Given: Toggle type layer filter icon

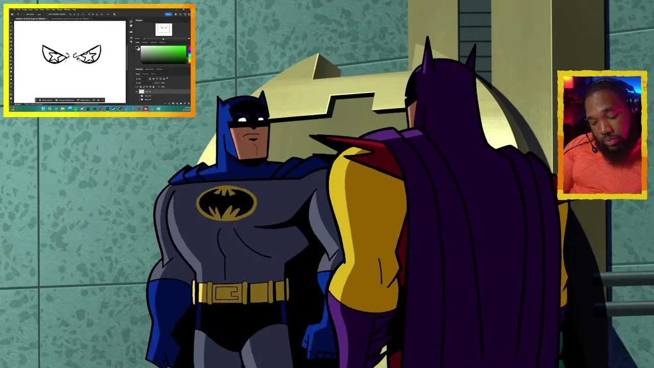Looking at the screenshot, I should point(157,79).
